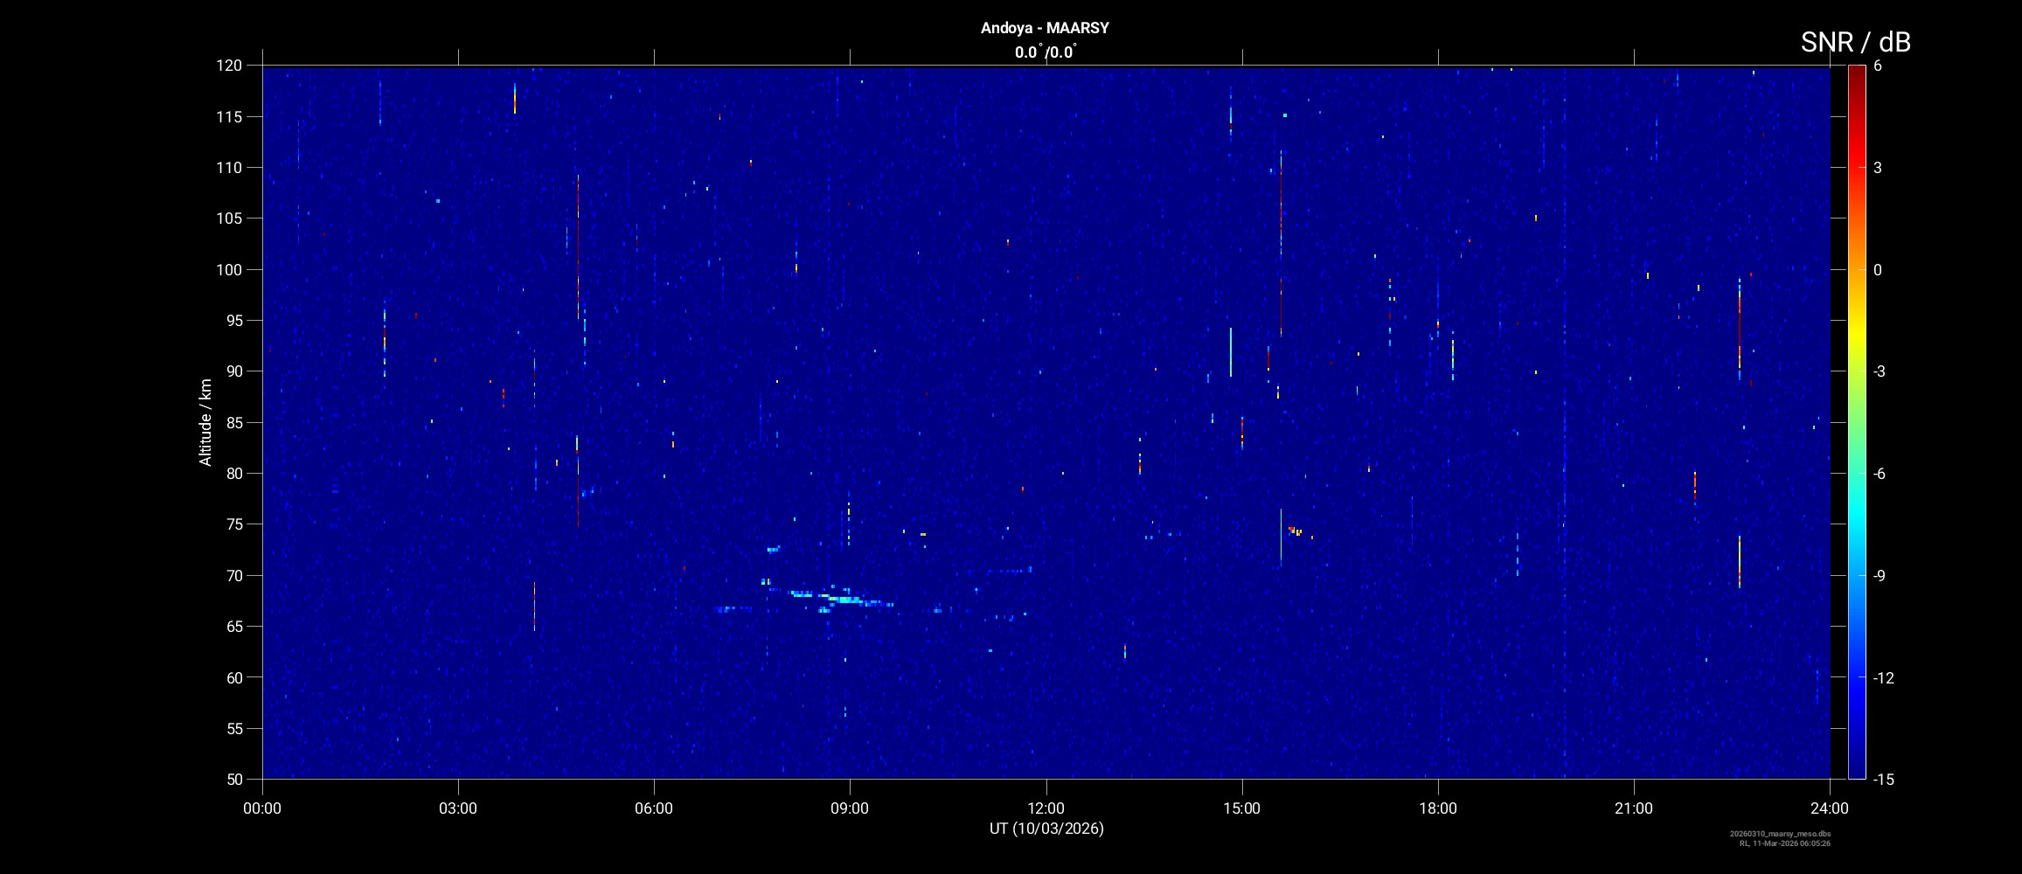Click the 0.0°/0.0° beam direction subtitle
The height and width of the screenshot is (874, 2022).
point(1045,52)
